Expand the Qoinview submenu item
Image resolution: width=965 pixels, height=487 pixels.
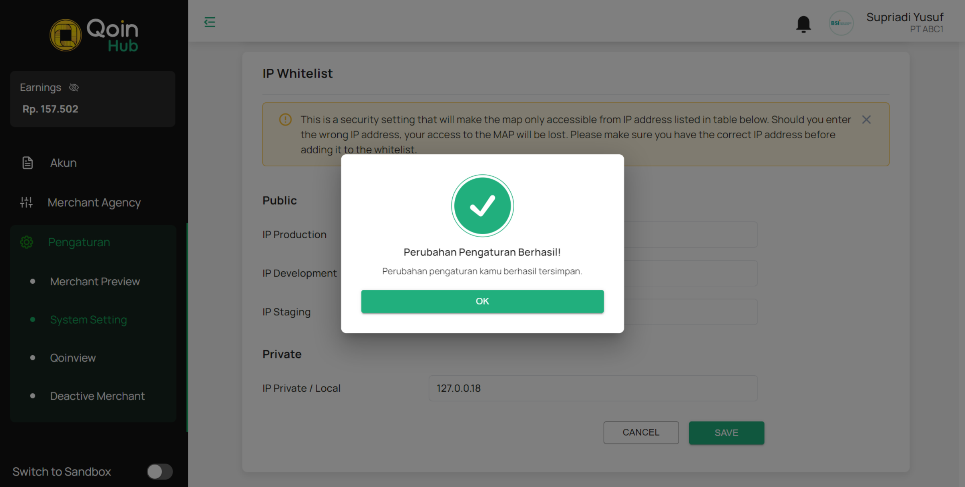point(73,357)
